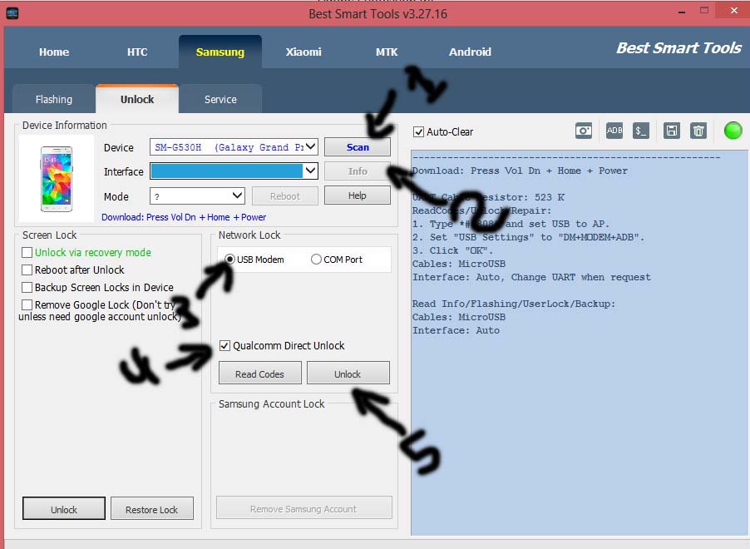Go to the Home tab
Screen dimensions: 750x549
tap(54, 52)
